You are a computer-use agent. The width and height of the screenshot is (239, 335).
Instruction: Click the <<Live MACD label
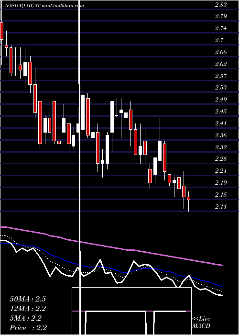click(201, 322)
